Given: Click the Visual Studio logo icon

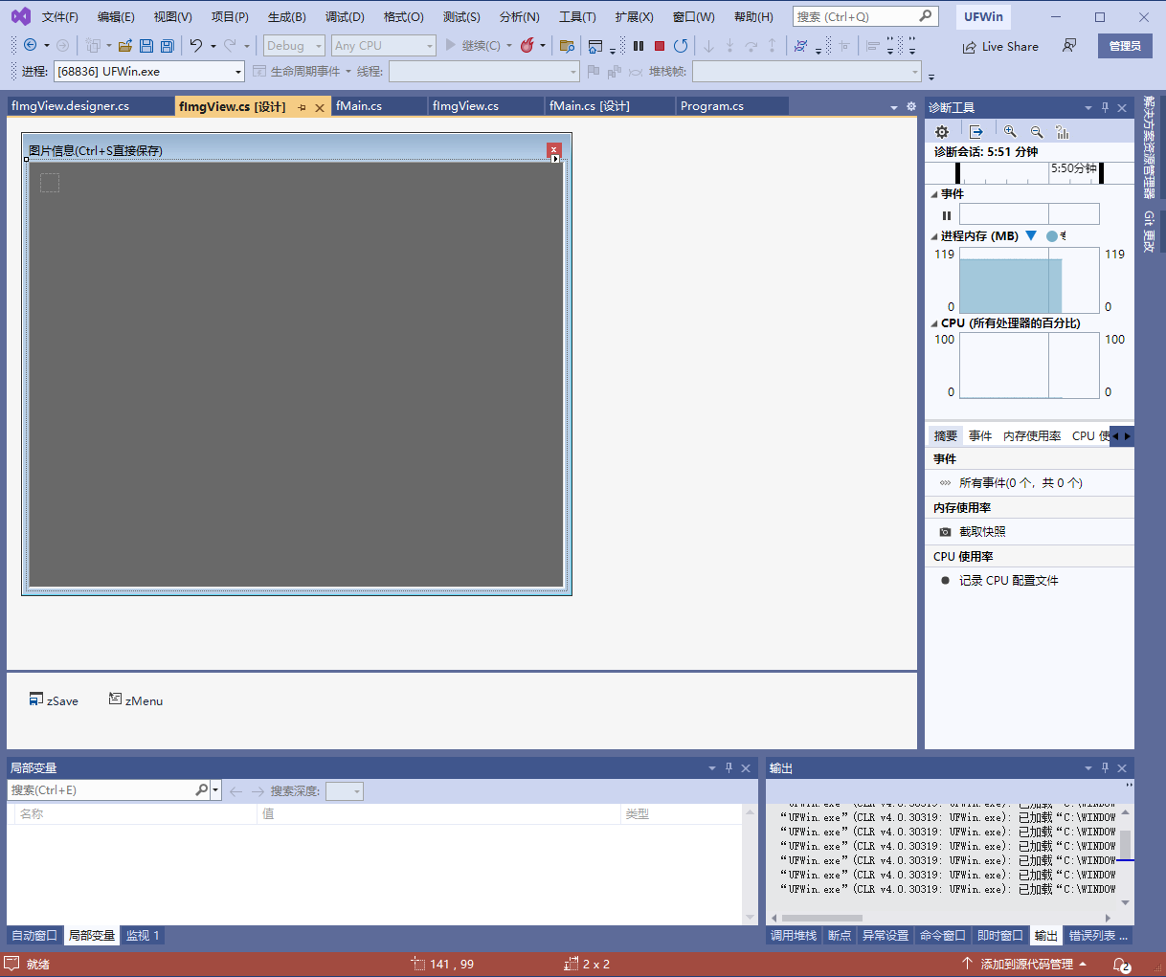Looking at the screenshot, I should click(21, 16).
